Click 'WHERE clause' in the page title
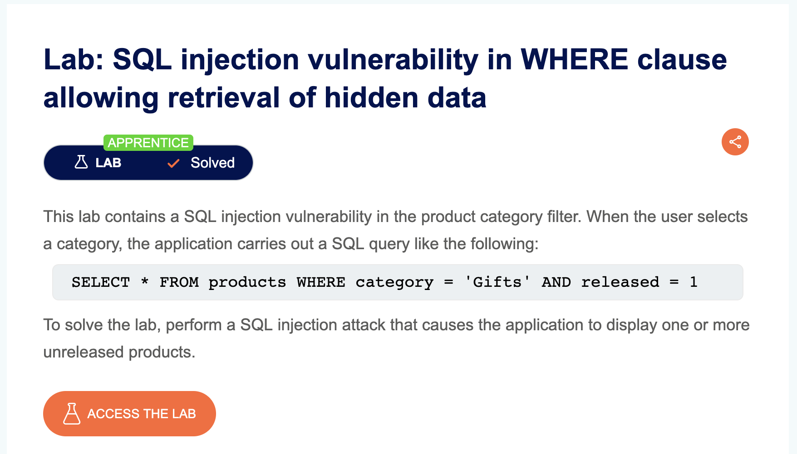This screenshot has width=797, height=454. point(624,60)
